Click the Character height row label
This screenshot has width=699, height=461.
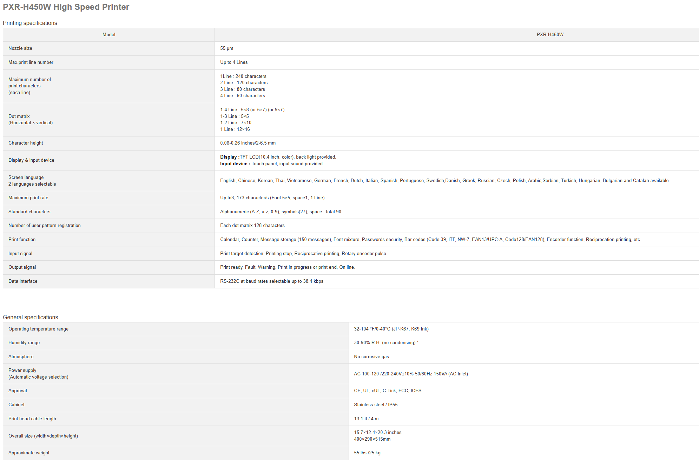tap(26, 143)
